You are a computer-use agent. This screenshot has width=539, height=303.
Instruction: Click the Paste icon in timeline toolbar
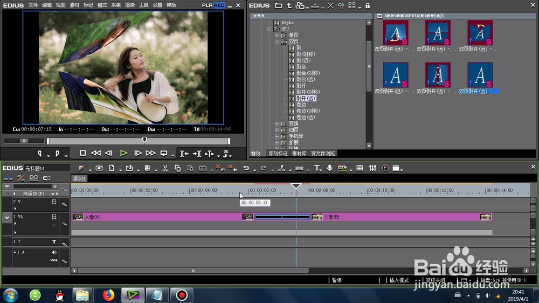click(x=190, y=168)
